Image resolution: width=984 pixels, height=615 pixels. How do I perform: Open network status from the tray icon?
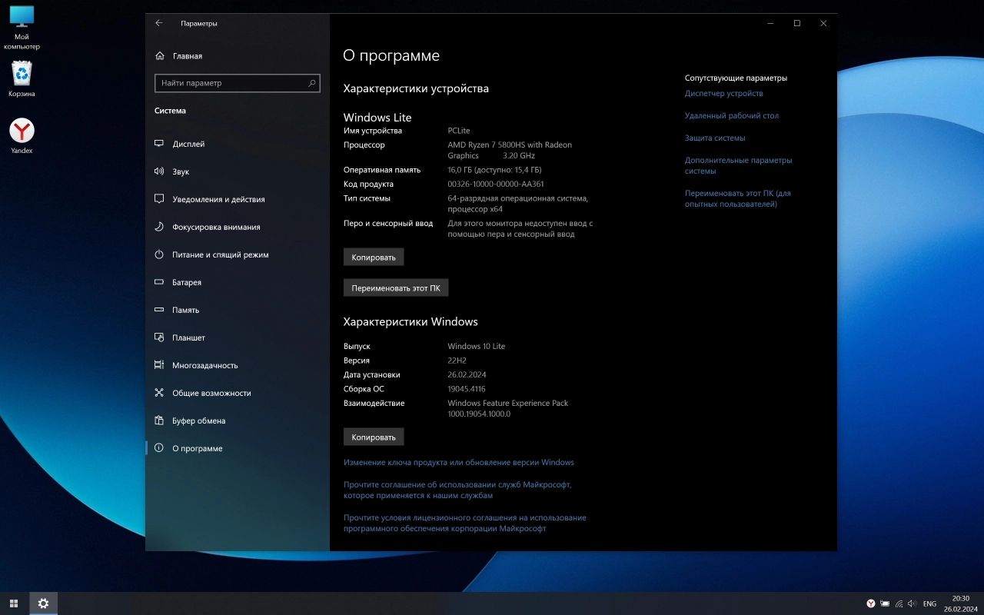(x=899, y=603)
